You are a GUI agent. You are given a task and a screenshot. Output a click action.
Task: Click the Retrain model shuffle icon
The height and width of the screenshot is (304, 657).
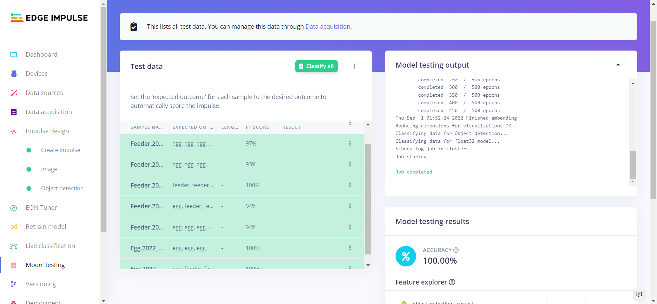click(x=14, y=227)
